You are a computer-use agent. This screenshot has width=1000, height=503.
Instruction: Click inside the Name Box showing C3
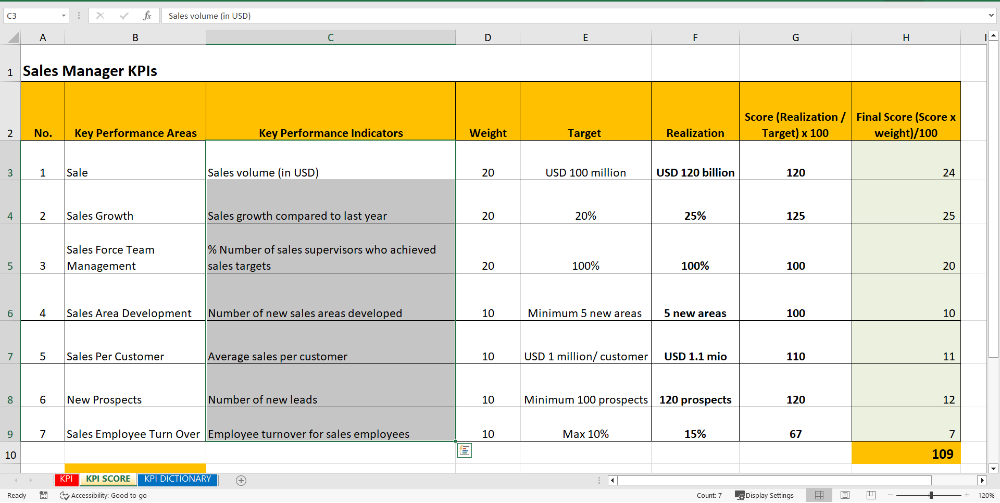pos(31,16)
